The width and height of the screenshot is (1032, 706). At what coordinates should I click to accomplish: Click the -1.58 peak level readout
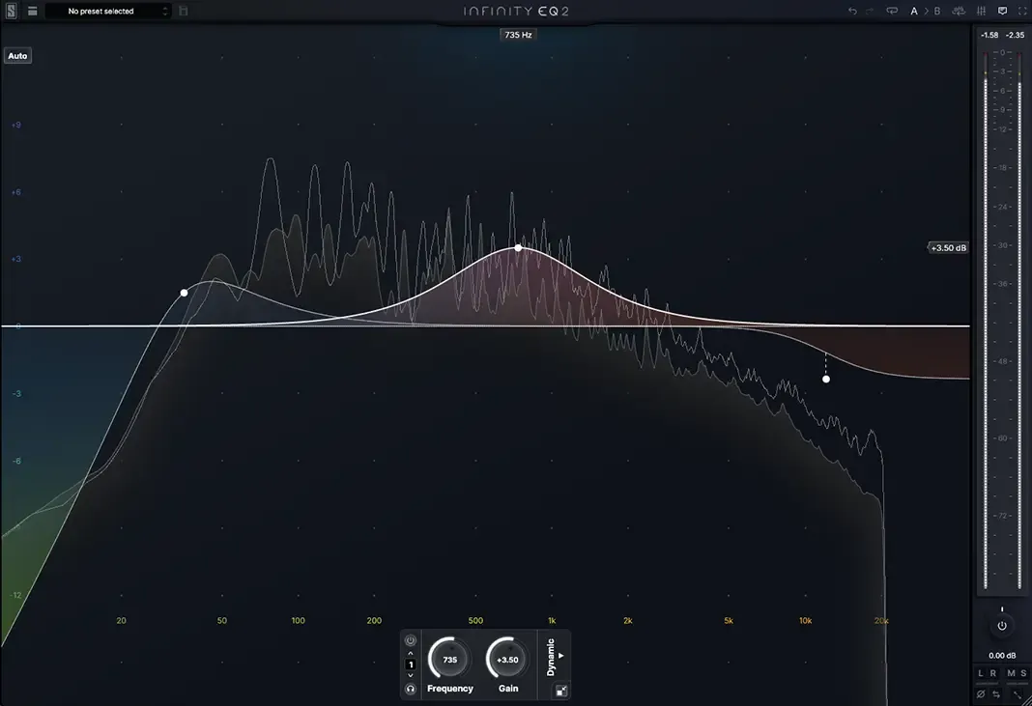tap(989, 35)
